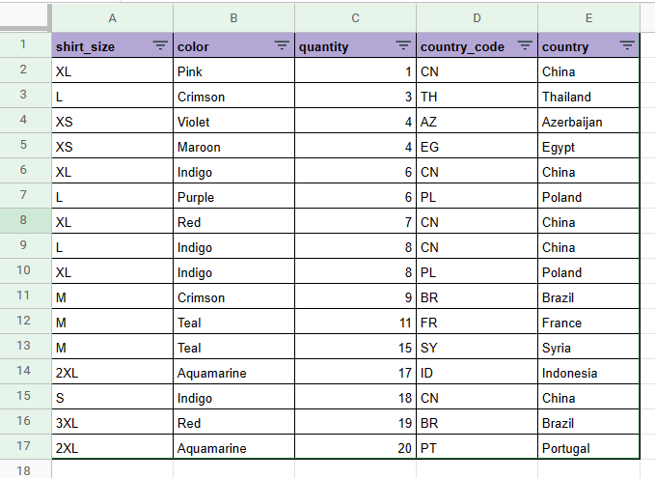Click the SY country code cell
Viewport: 655px width, 478px height.
pos(478,347)
